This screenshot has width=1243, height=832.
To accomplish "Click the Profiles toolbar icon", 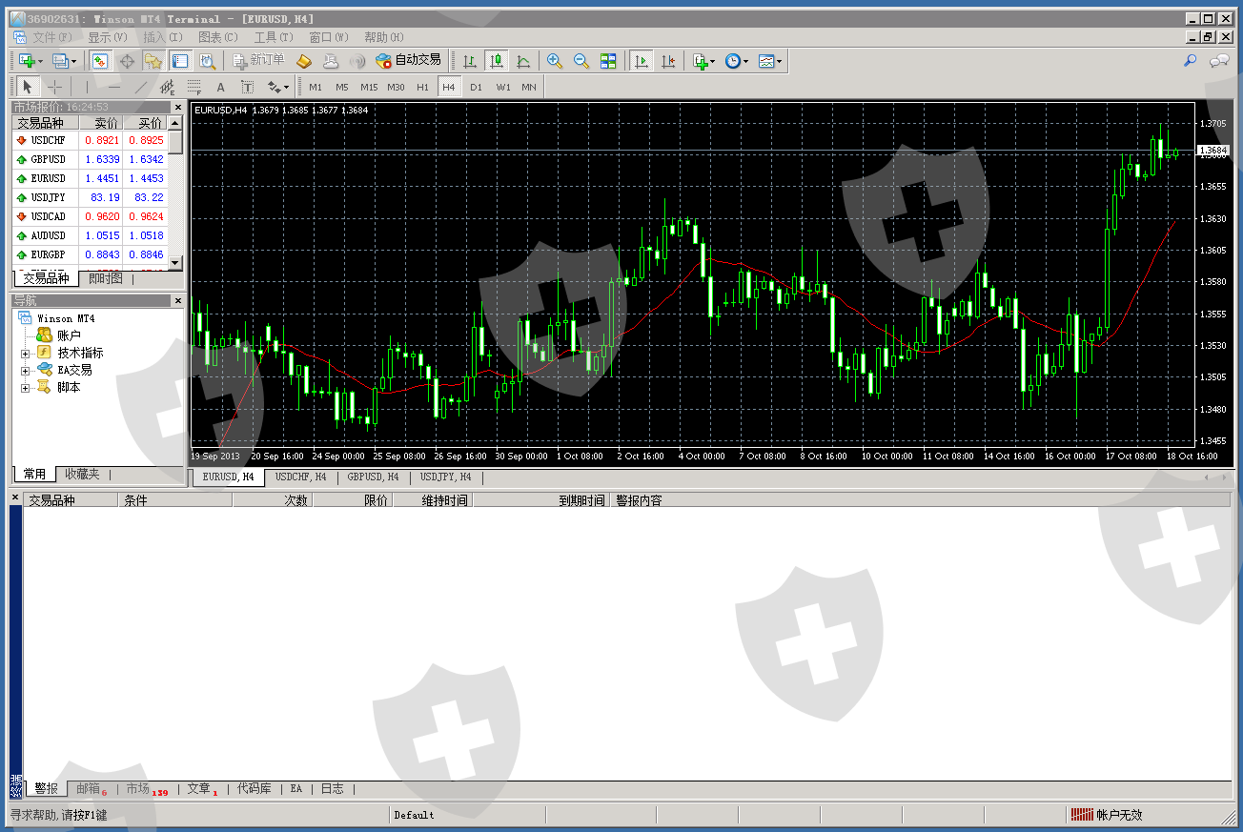I will point(65,61).
